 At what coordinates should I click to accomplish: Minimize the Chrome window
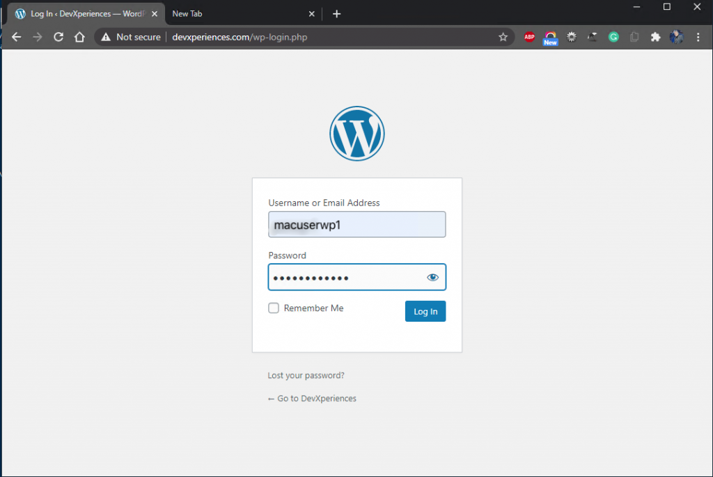[x=636, y=7]
